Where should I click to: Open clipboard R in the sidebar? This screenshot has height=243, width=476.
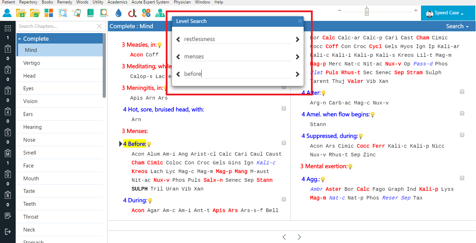8,195
